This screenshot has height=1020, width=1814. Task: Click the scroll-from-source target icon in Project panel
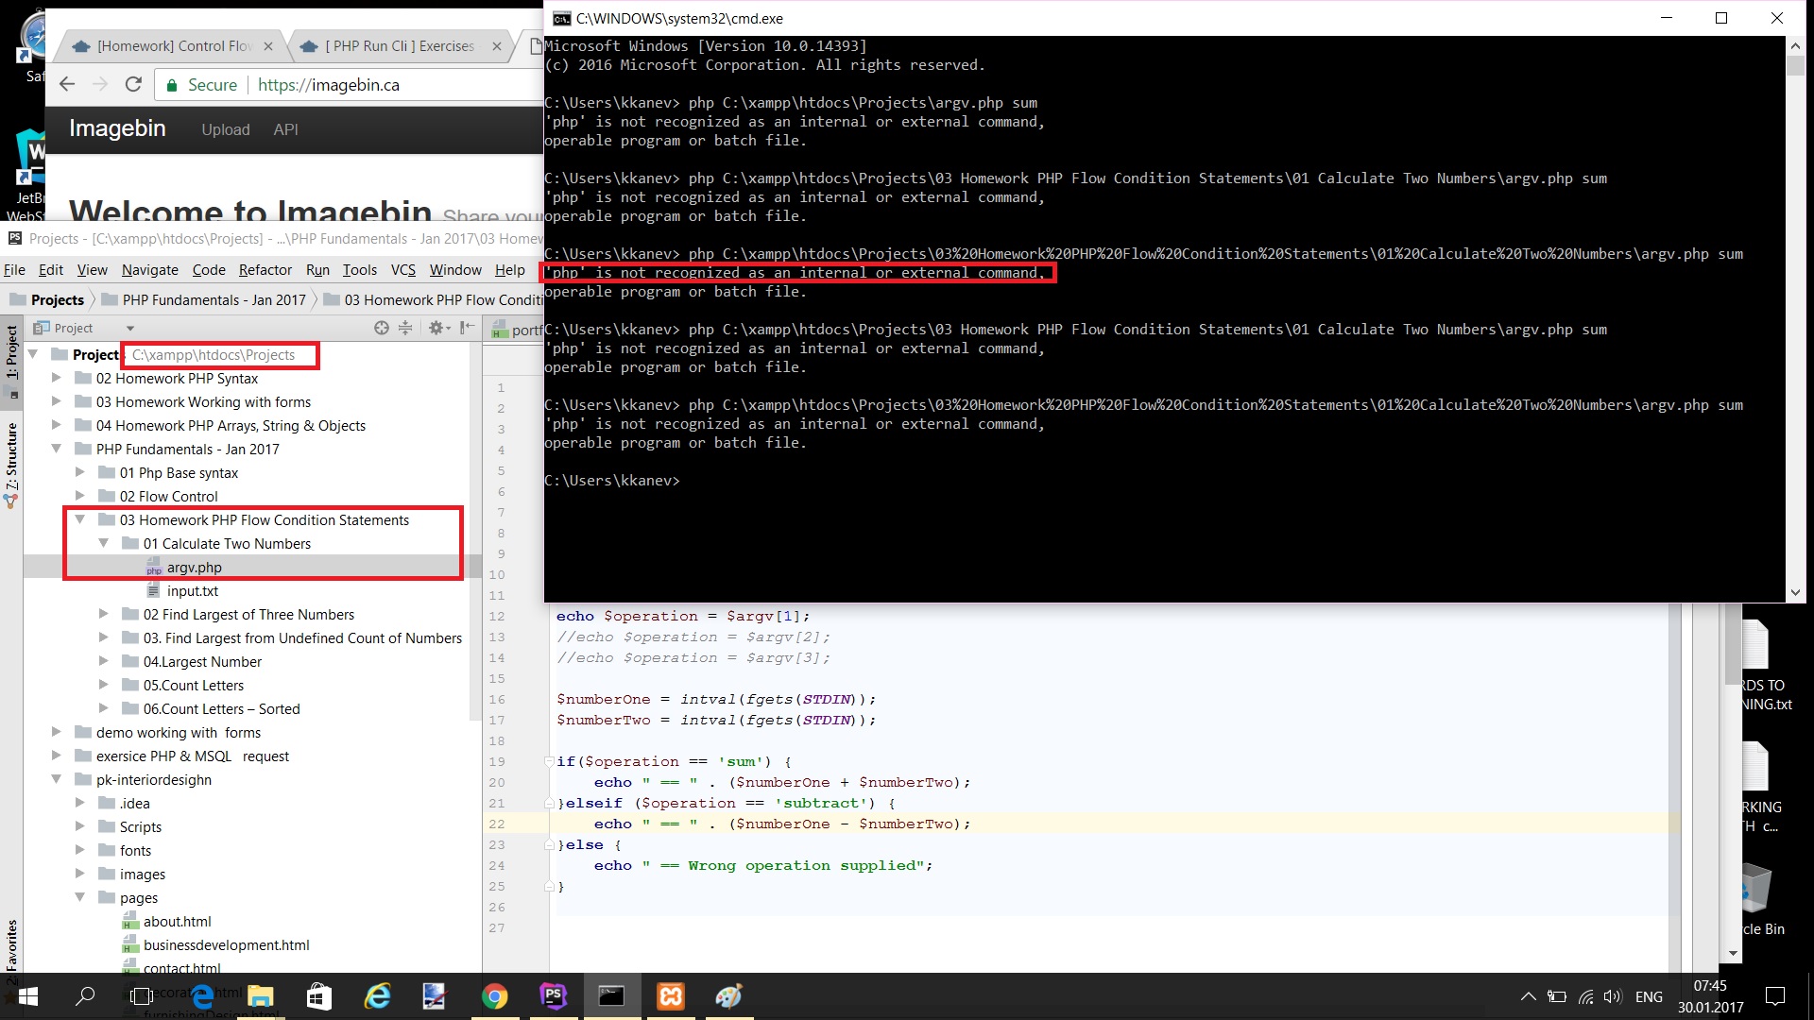coord(381,328)
